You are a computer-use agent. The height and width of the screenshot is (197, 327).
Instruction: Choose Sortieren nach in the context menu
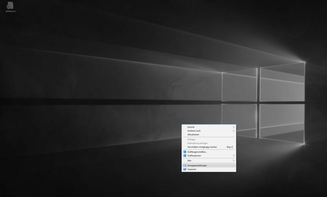pos(209,131)
